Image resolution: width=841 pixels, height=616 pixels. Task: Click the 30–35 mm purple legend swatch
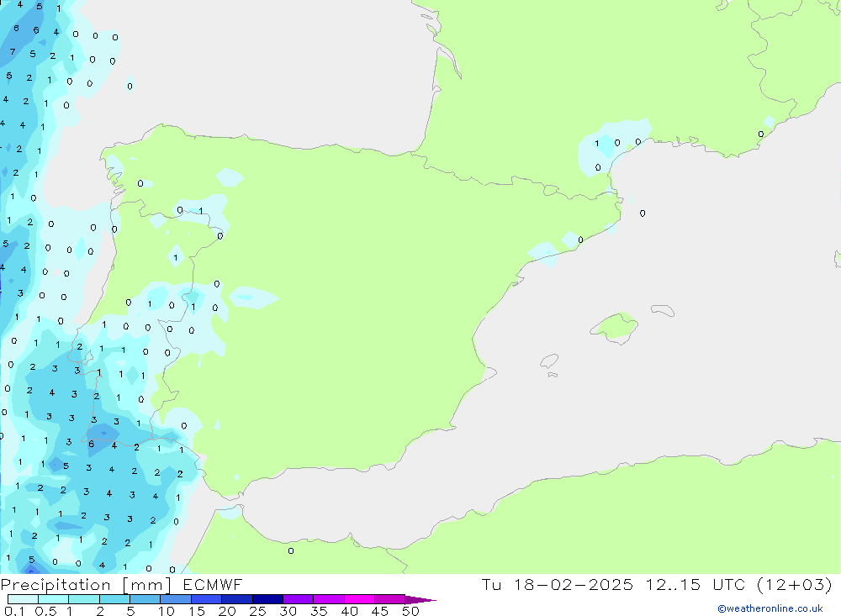click(x=298, y=599)
